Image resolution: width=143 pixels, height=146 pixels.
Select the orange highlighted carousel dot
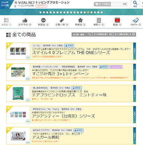88,12
